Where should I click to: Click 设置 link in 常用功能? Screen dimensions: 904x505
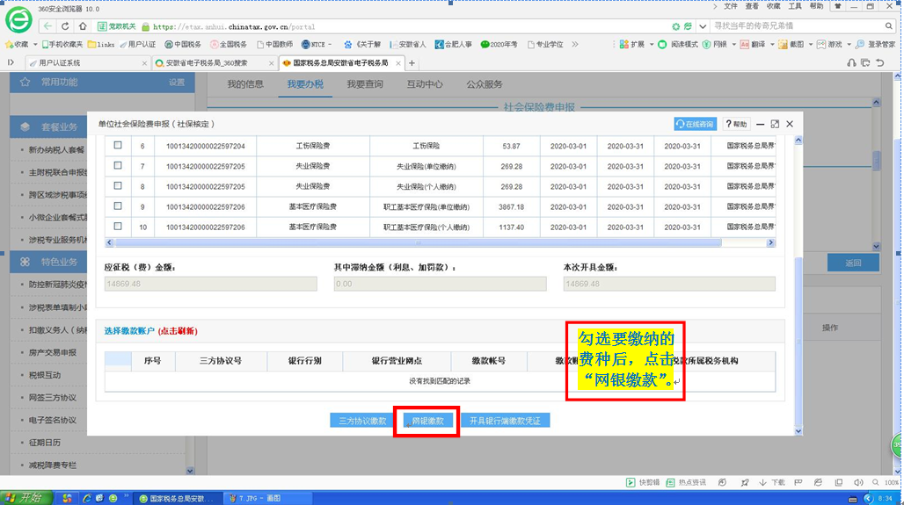tap(177, 83)
